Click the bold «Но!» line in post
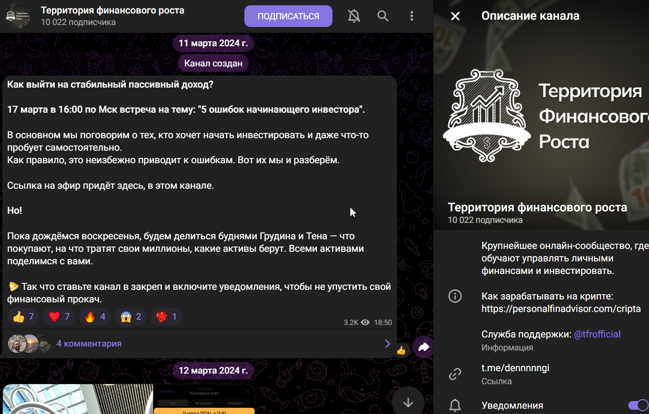Image resolution: width=649 pixels, height=414 pixels. [x=14, y=210]
